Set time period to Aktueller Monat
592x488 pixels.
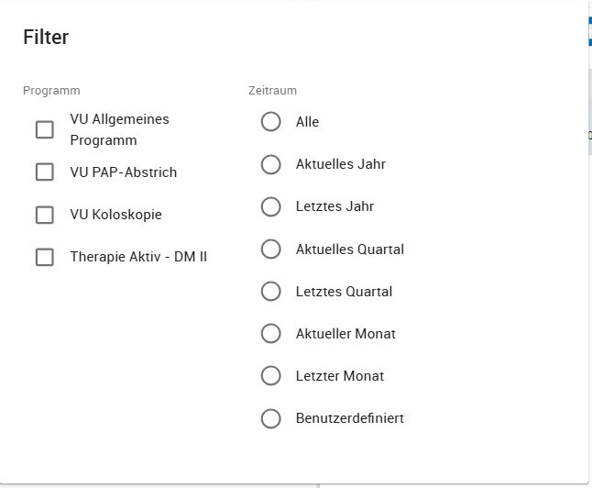(x=270, y=333)
